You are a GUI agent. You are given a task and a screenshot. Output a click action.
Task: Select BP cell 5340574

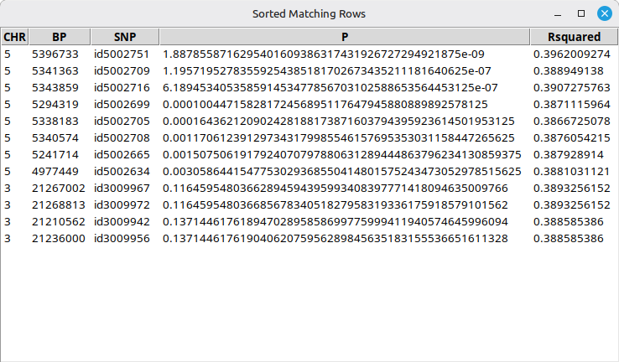(x=55, y=137)
